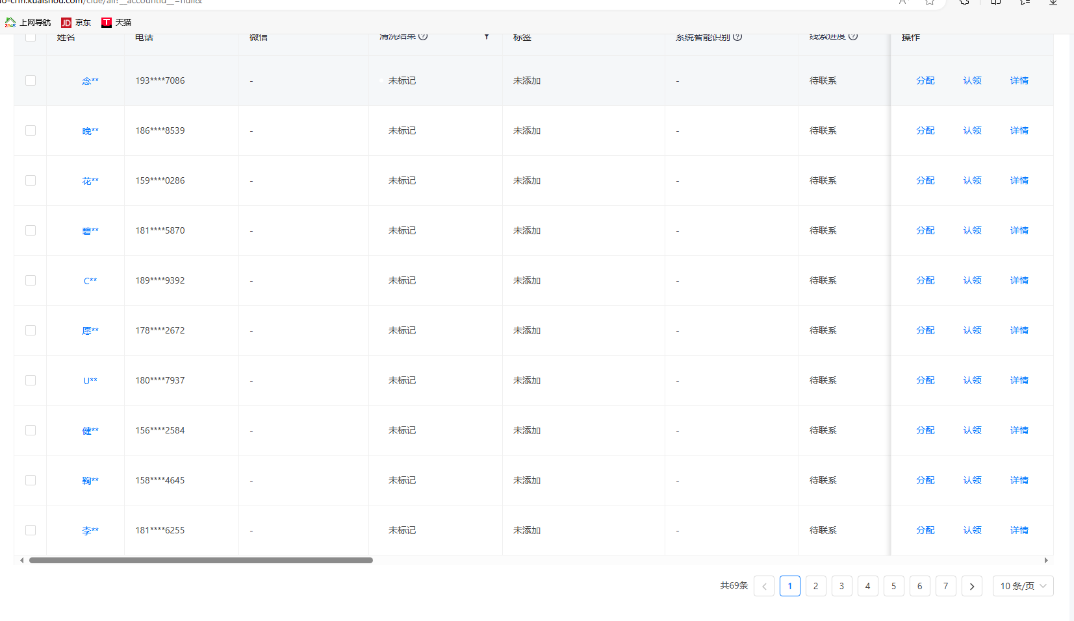The height and width of the screenshot is (621, 1074).
Task: Check the box for row 念**
Action: [x=31, y=80]
